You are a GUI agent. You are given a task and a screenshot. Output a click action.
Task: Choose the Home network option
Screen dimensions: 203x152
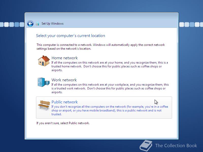[x=65, y=58]
